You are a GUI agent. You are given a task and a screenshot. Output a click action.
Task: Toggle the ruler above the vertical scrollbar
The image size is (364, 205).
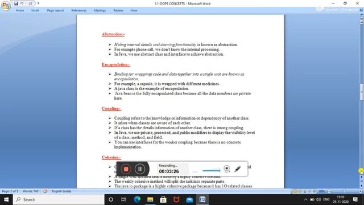pos(362,17)
